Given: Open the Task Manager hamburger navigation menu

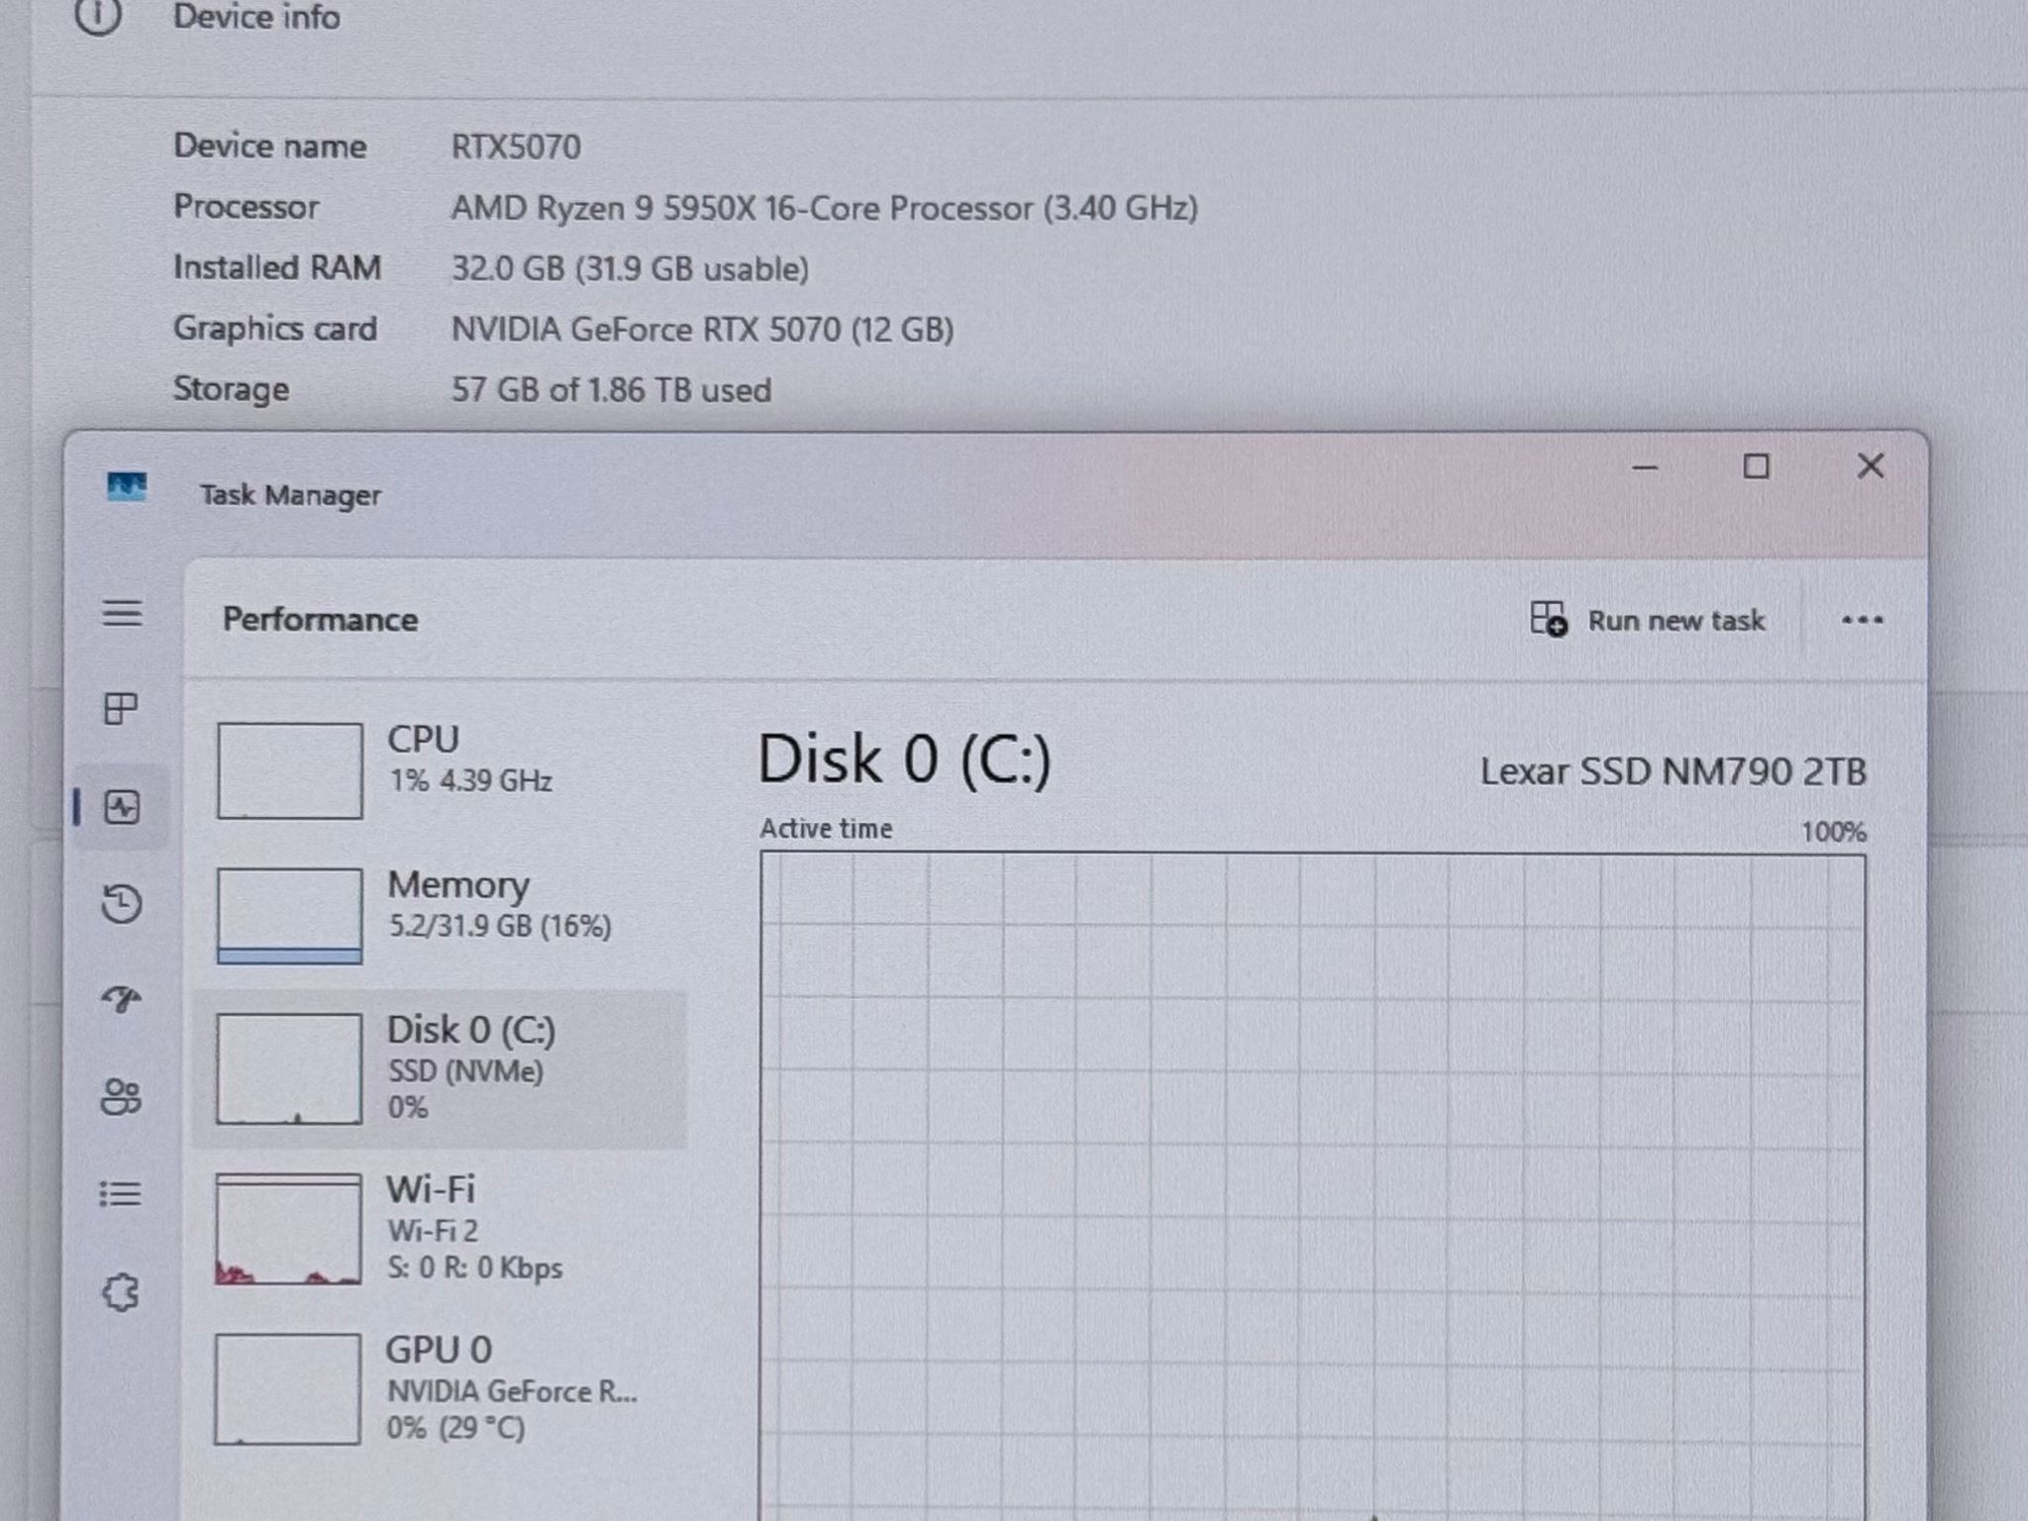Looking at the screenshot, I should tap(122, 613).
